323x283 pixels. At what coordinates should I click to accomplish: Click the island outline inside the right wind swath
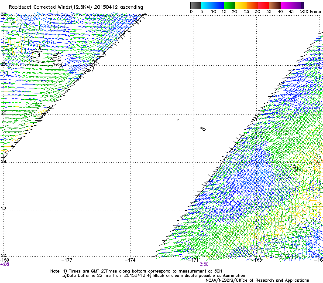pos(296,168)
